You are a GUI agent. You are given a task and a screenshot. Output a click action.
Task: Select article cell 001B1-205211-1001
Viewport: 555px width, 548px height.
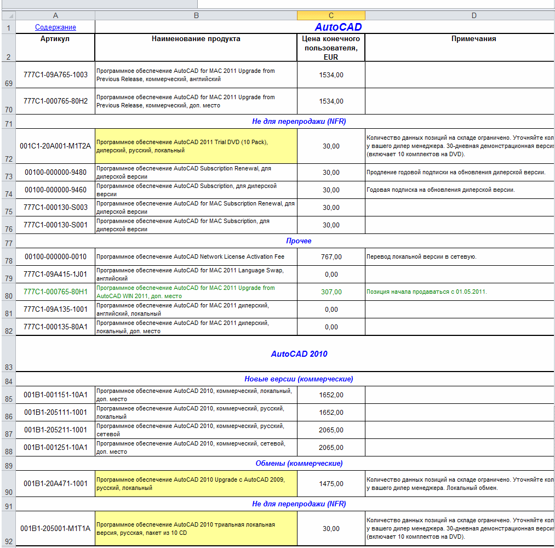[x=55, y=430]
